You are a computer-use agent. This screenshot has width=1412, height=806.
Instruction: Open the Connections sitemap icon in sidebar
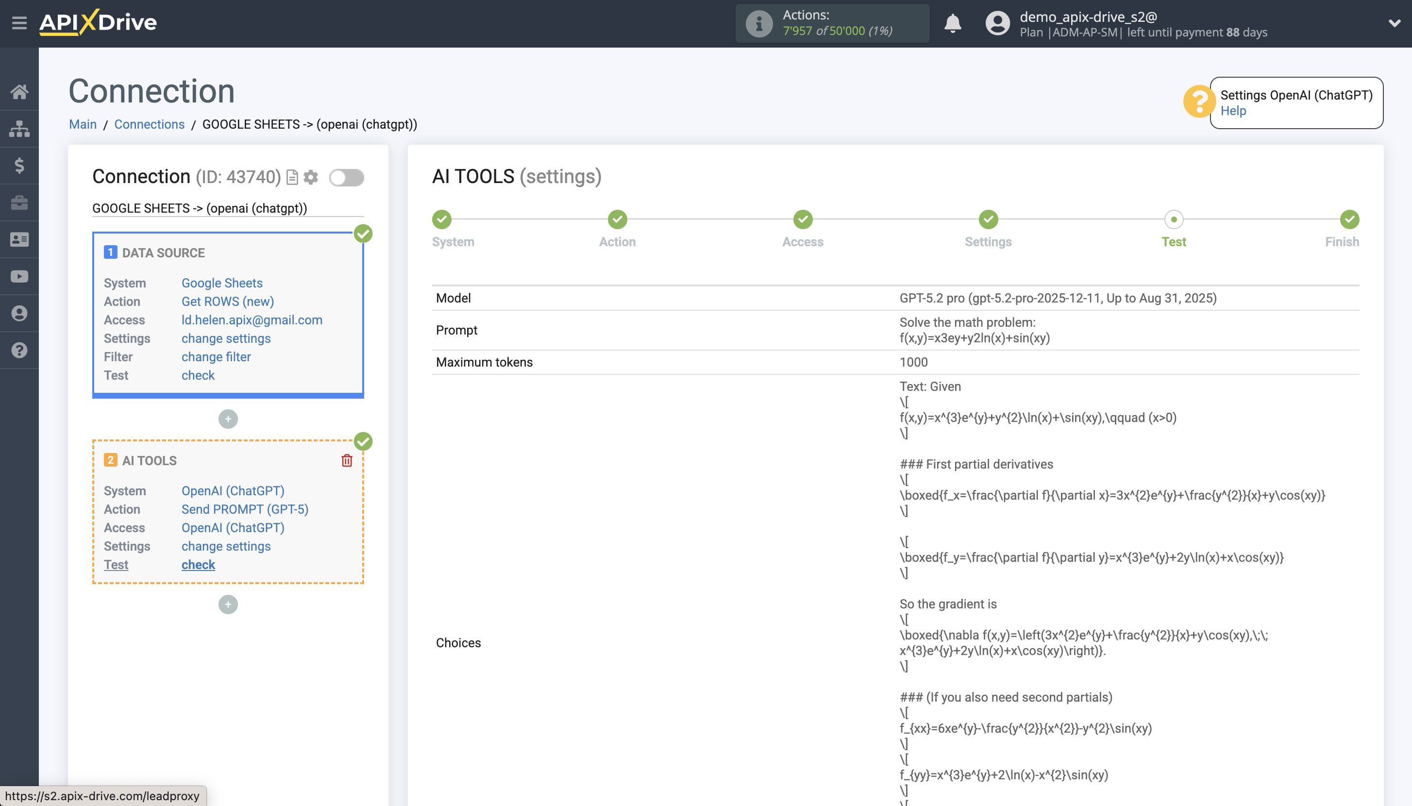20,129
